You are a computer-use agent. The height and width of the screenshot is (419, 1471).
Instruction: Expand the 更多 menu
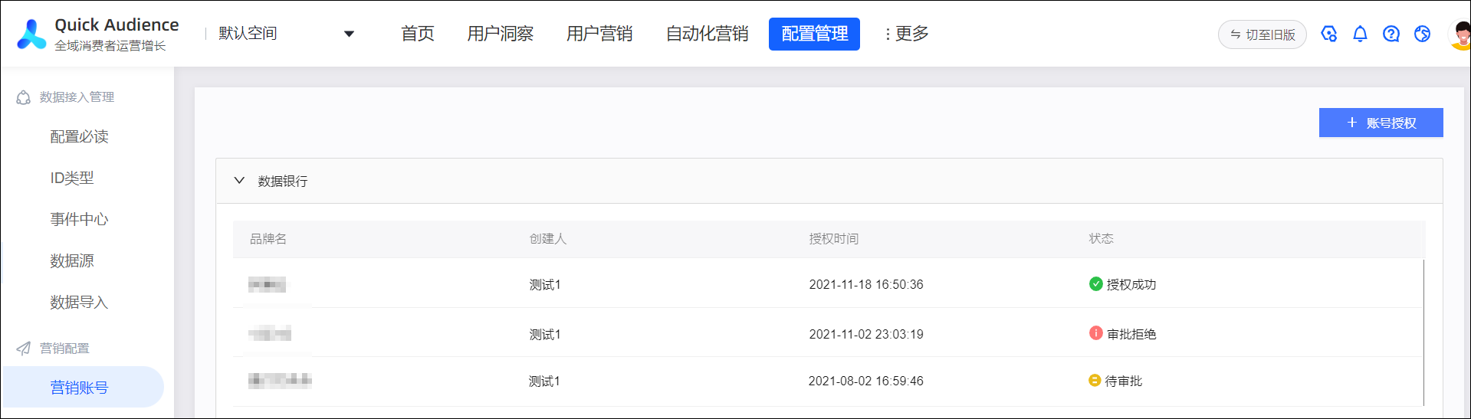coord(906,34)
